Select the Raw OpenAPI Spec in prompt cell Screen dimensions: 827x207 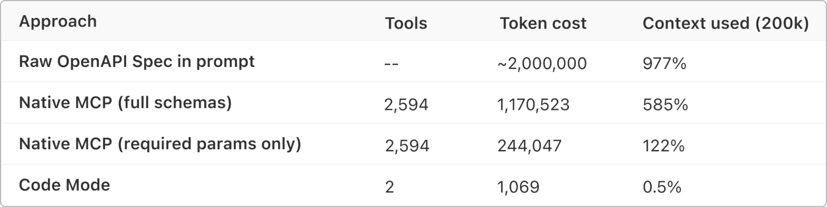(x=137, y=62)
